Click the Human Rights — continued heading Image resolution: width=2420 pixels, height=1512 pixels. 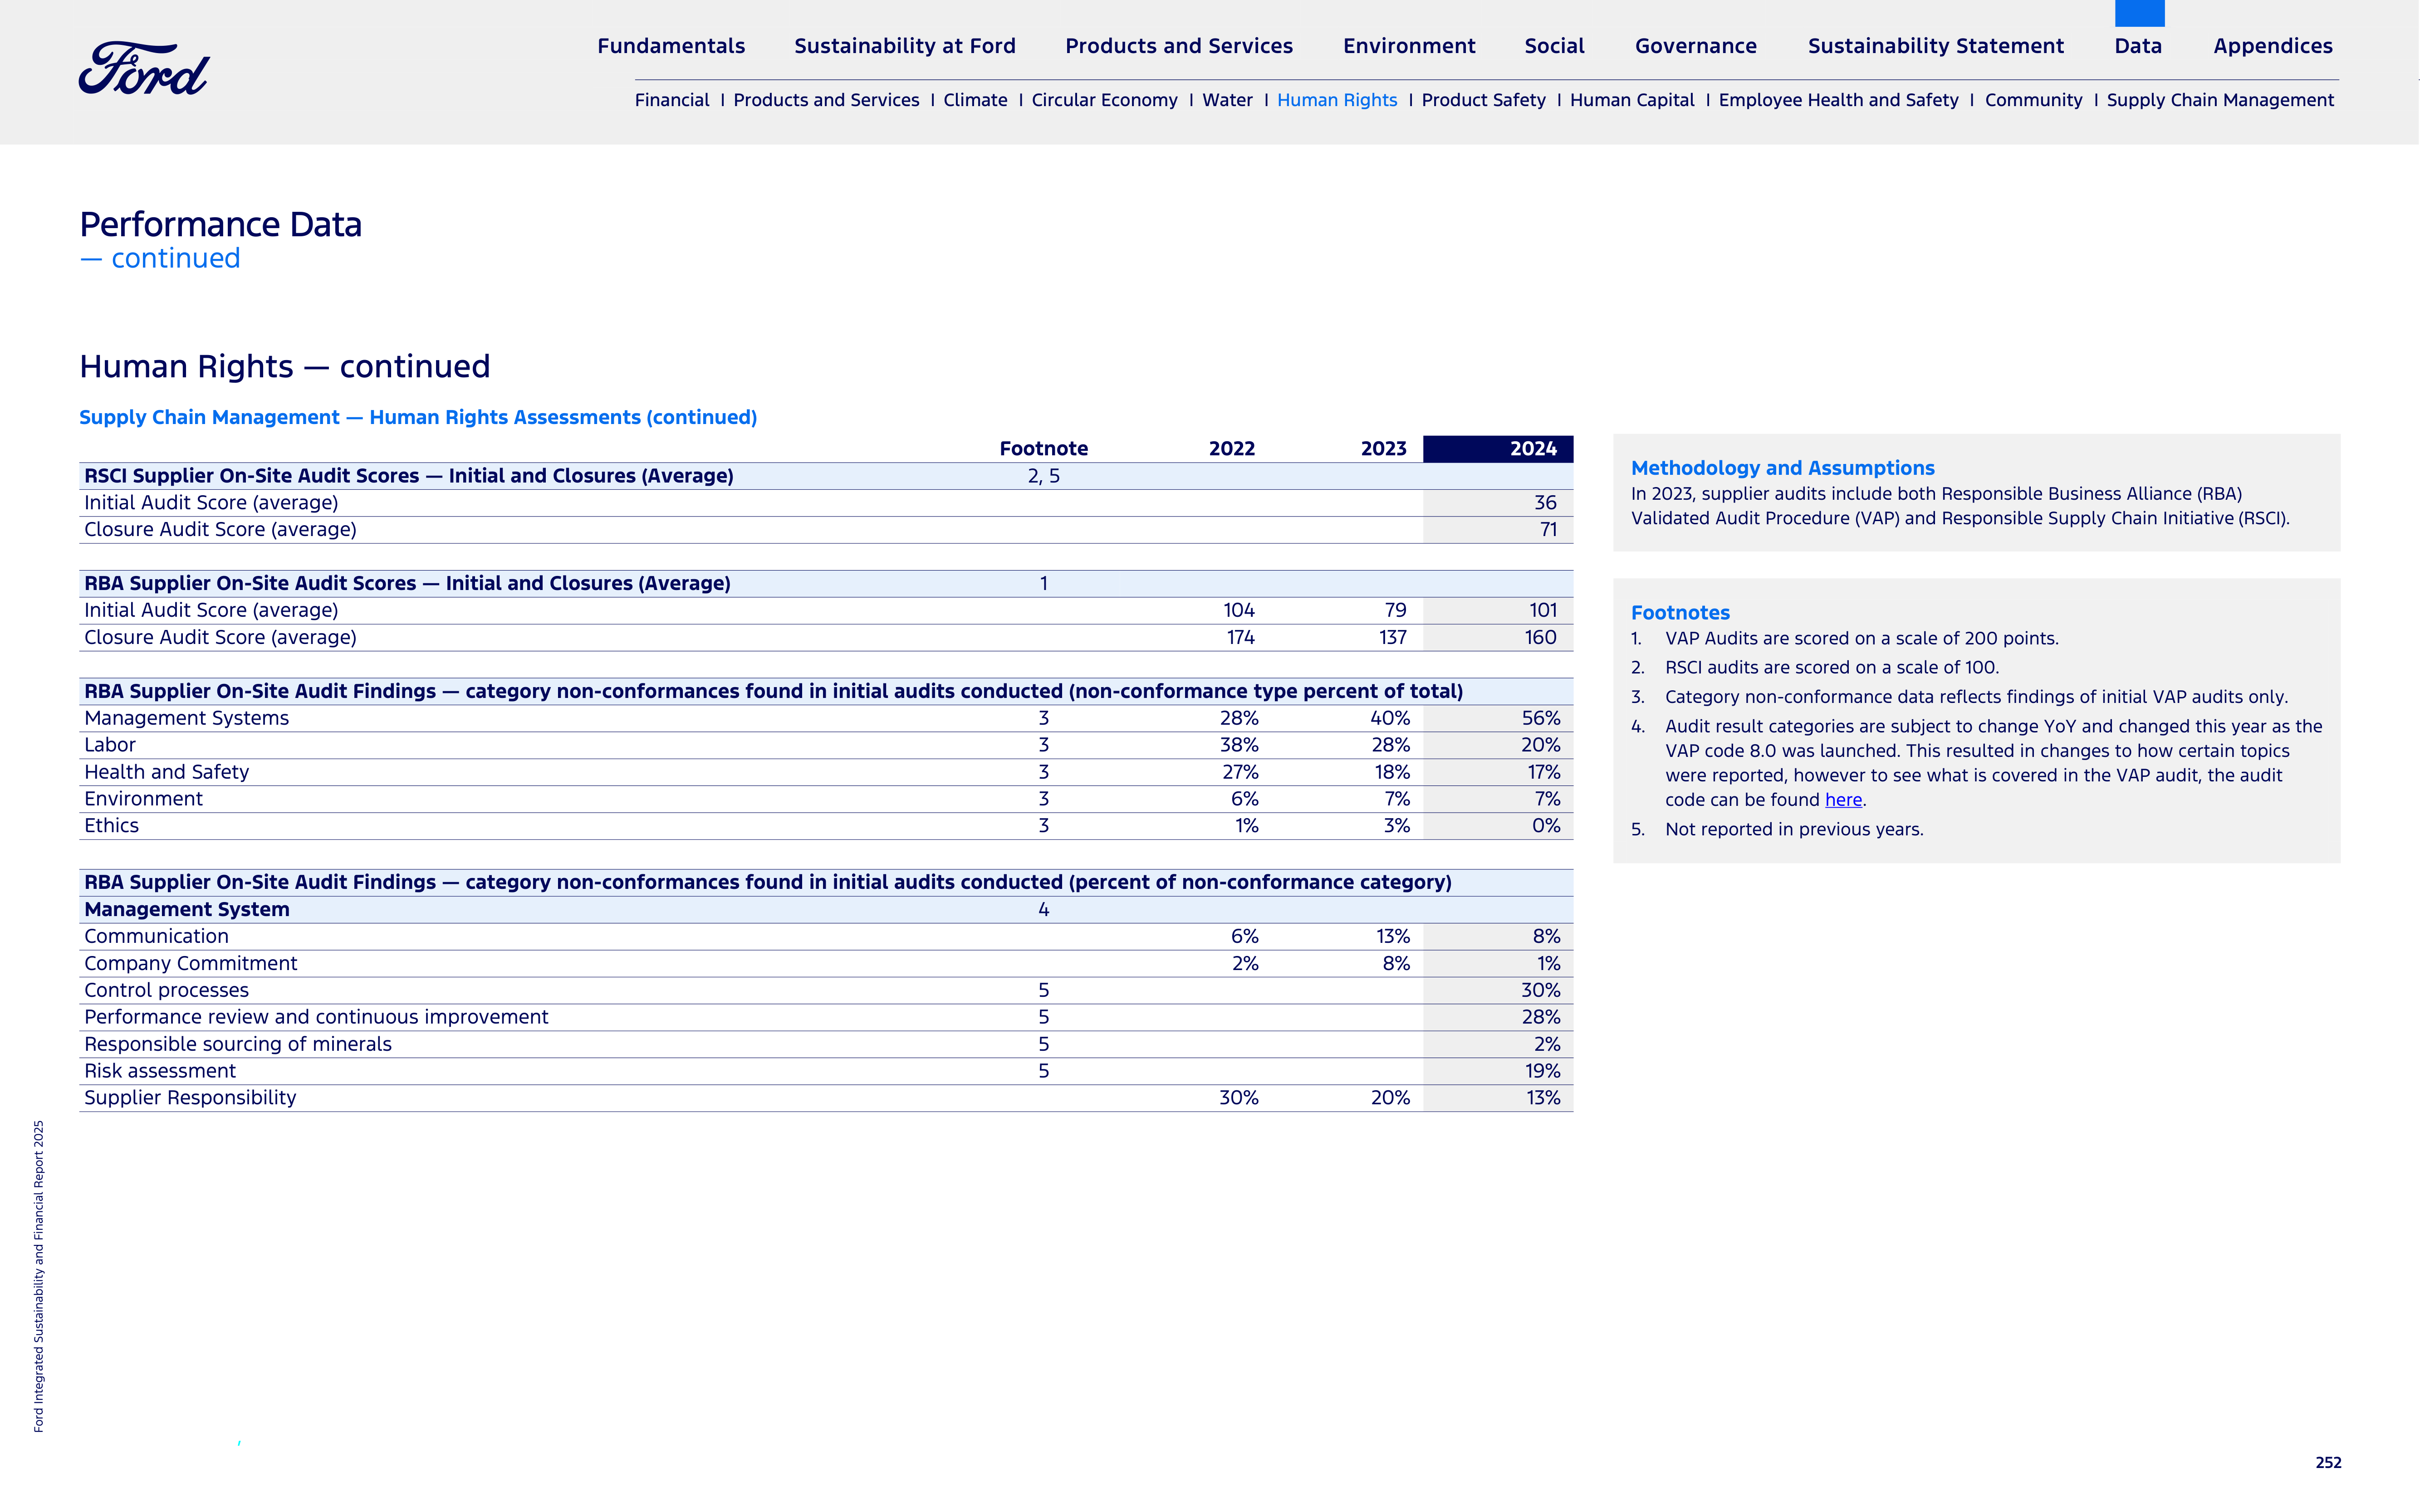pyautogui.click(x=285, y=367)
